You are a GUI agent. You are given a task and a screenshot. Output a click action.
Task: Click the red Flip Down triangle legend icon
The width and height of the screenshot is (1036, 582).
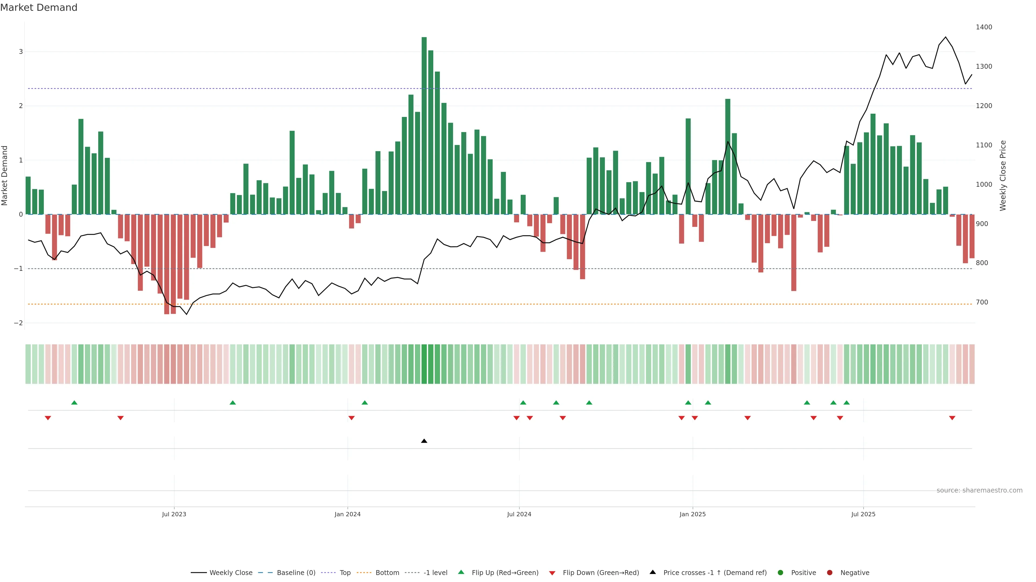tap(552, 573)
